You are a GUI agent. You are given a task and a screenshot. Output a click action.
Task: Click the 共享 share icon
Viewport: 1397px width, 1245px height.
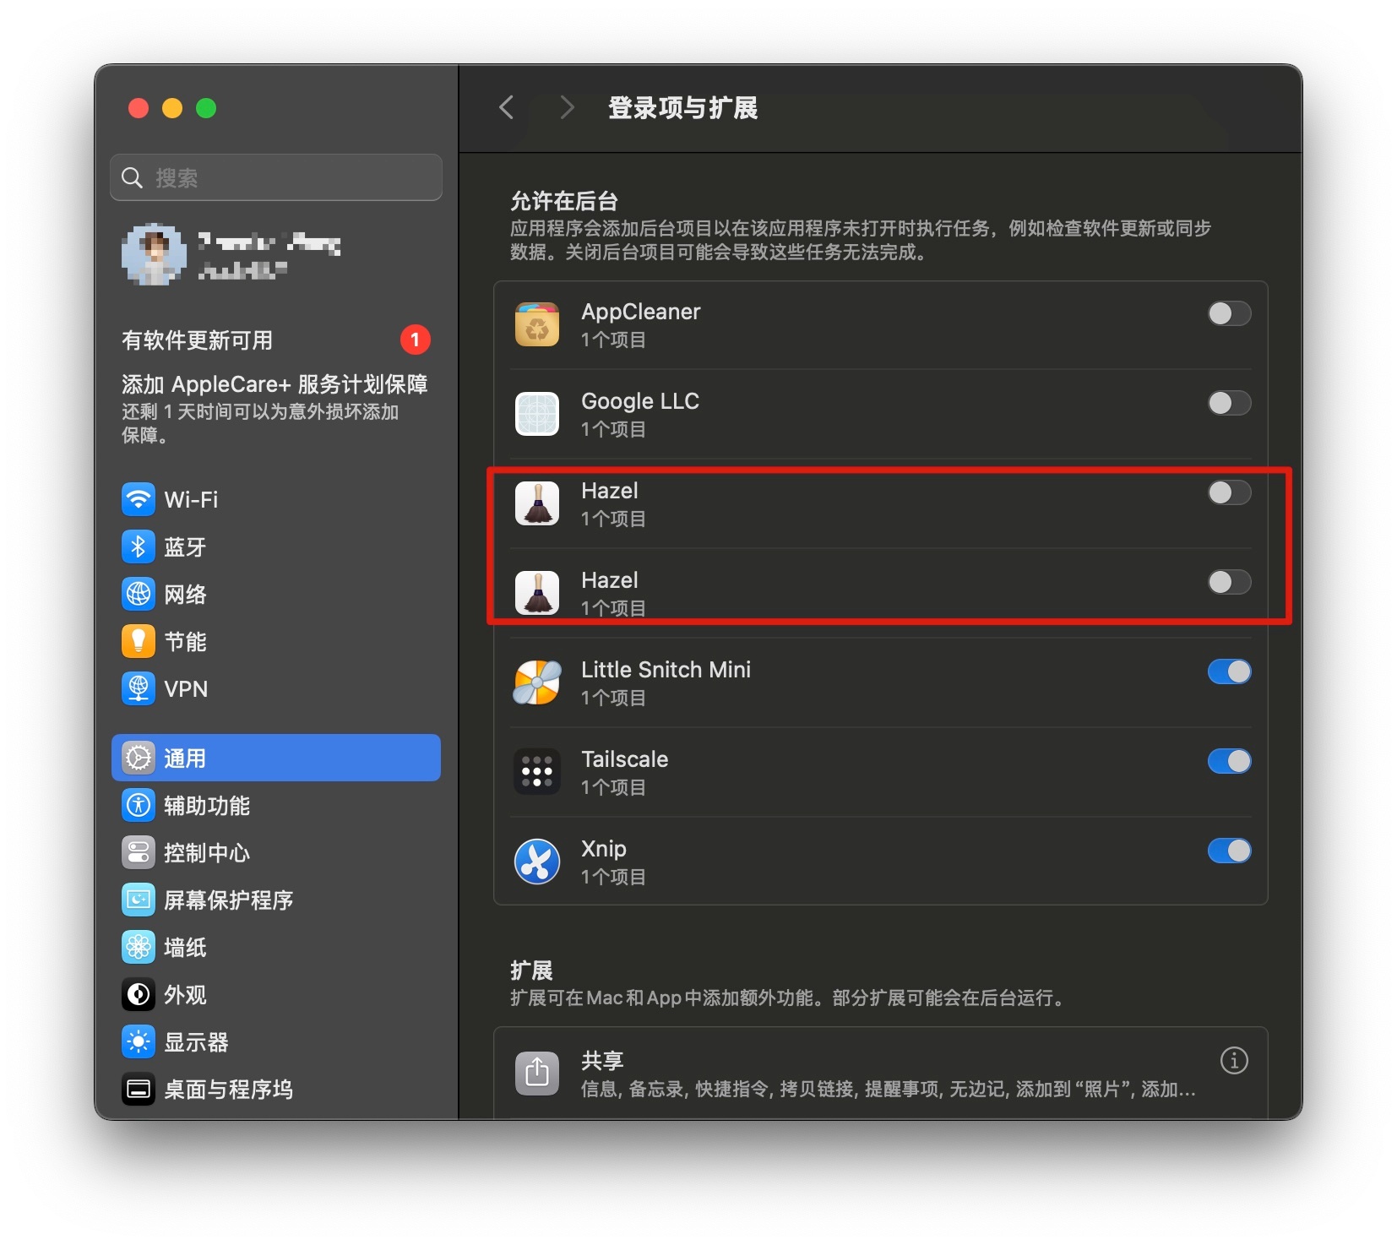pos(537,1073)
